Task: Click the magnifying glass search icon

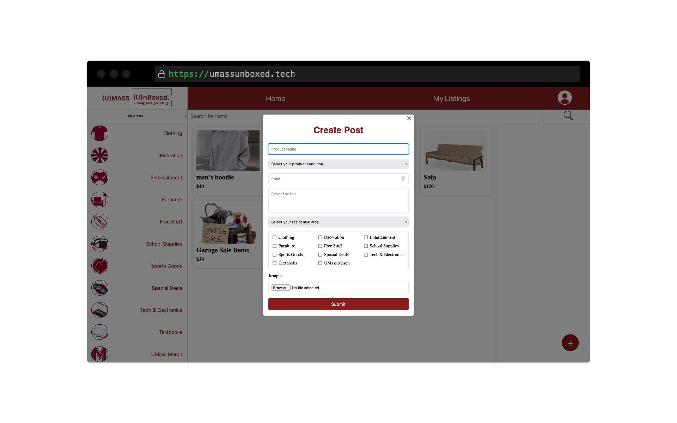Action: click(x=568, y=116)
